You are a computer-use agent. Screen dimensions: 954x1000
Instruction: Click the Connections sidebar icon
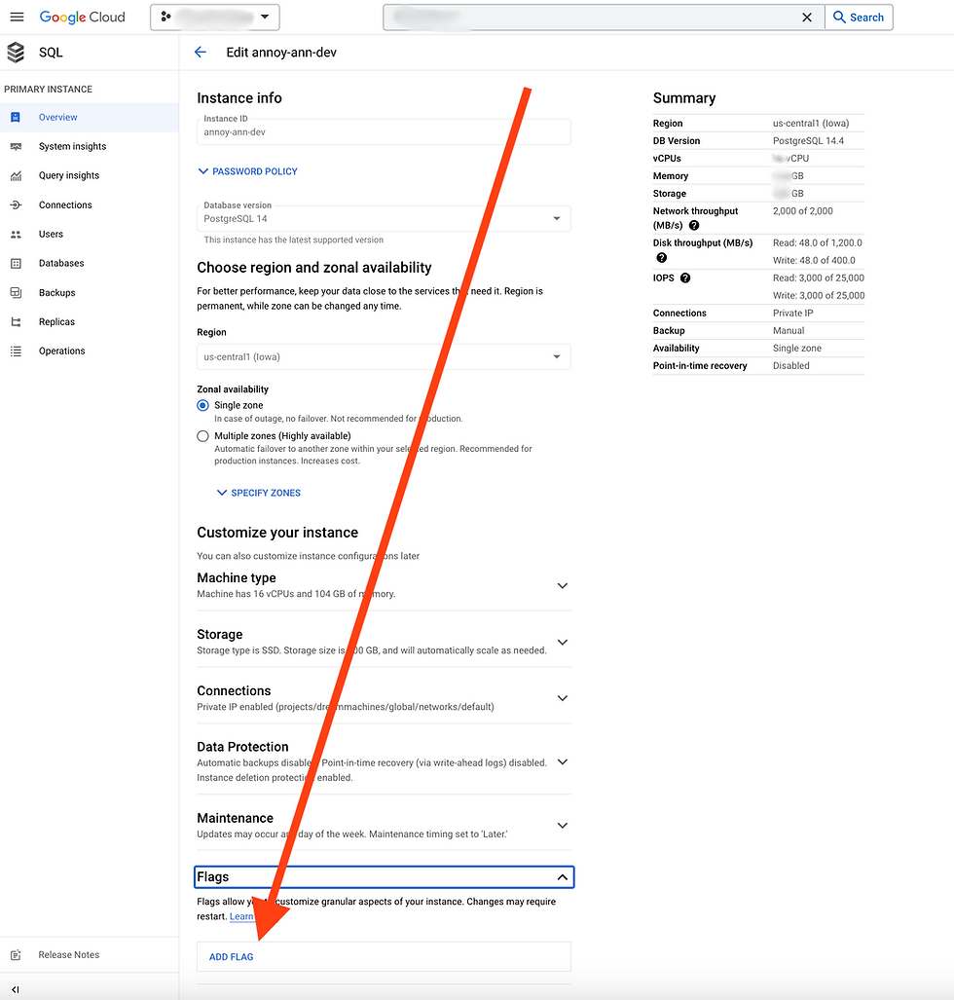click(16, 204)
